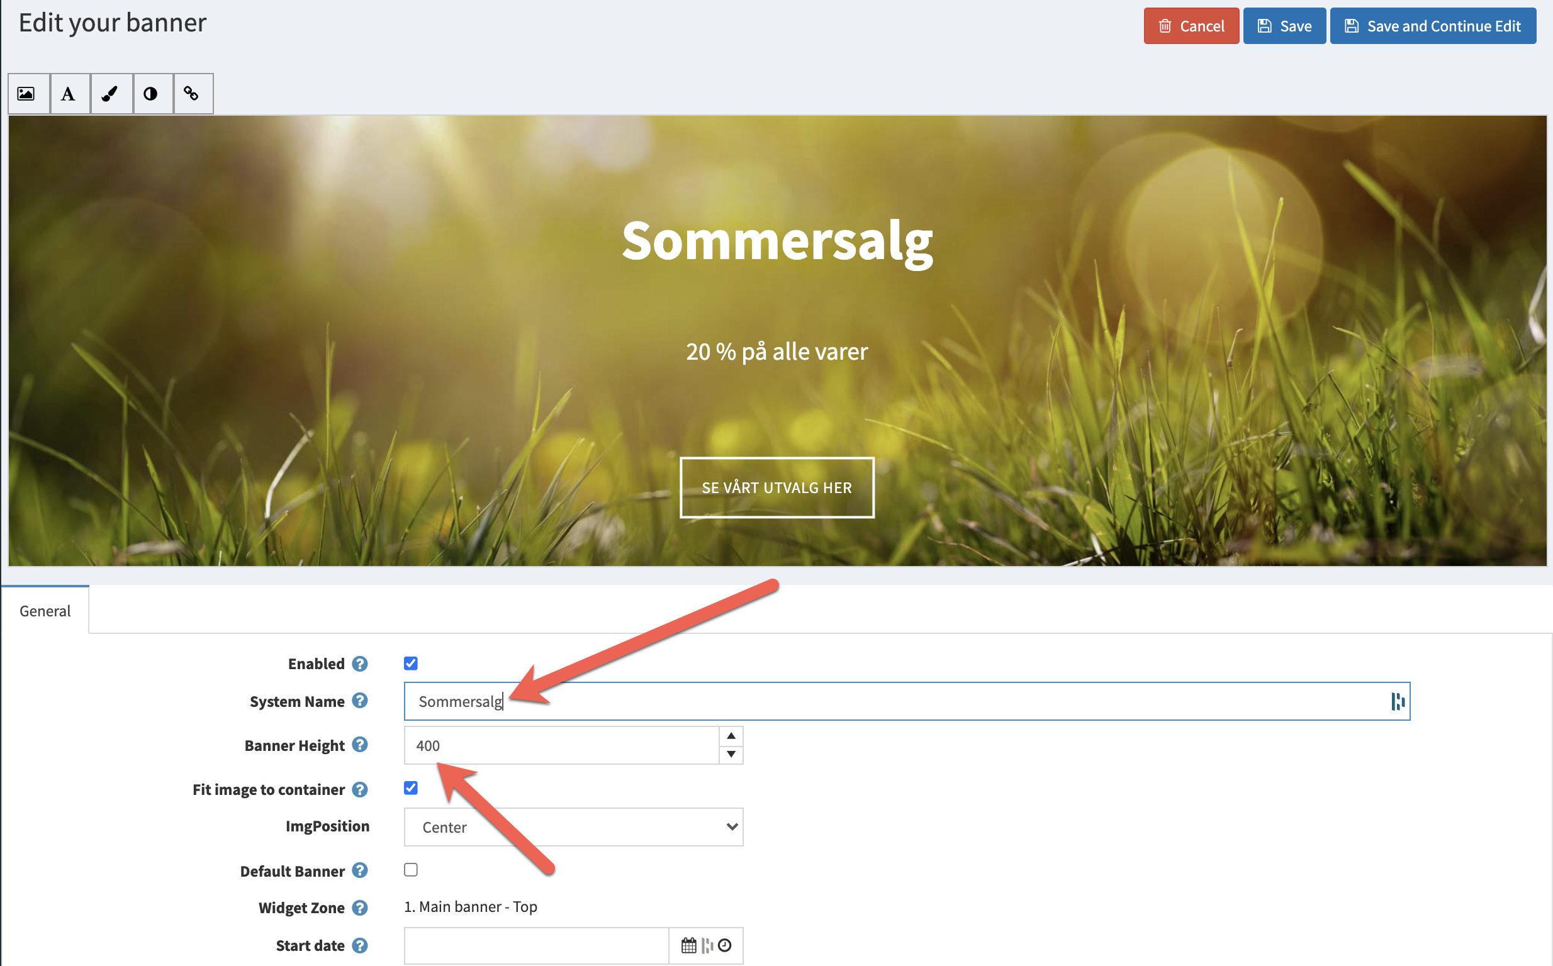
Task: Select the paintbrush style tool
Action: [110, 94]
